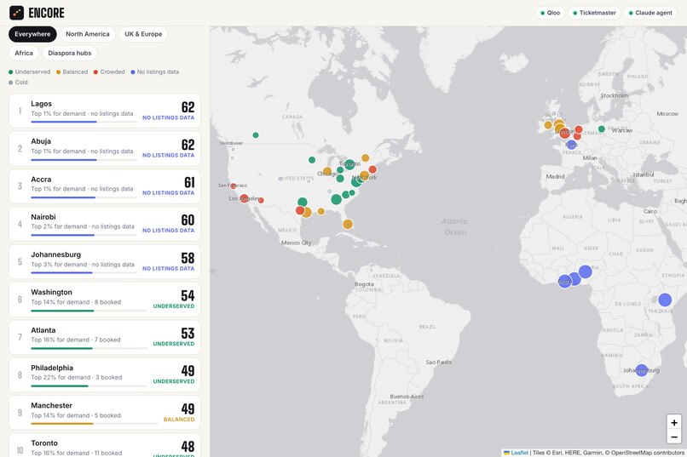Click the green Toronto map marker
The image size is (687, 457).
click(x=349, y=164)
